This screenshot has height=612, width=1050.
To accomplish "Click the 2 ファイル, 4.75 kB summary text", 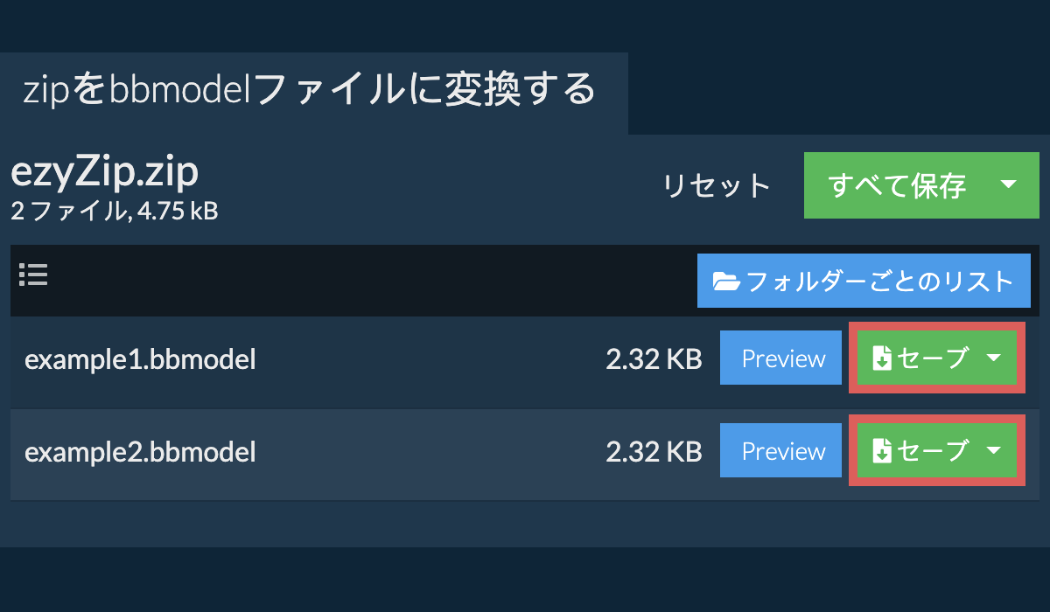I will click(x=114, y=211).
